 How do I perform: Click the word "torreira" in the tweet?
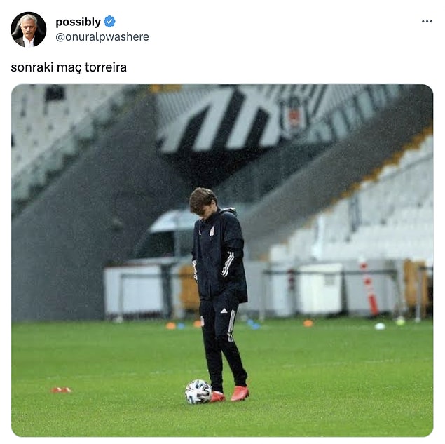[106, 67]
